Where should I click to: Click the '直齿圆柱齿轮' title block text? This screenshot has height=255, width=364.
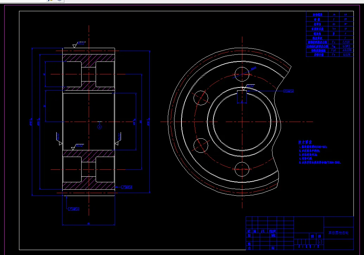338,233
